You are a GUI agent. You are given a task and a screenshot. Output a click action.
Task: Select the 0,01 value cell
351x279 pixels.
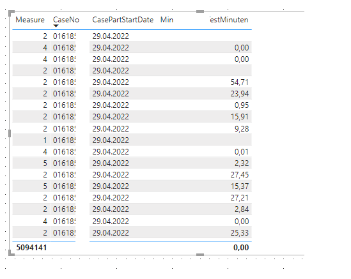[242, 152]
